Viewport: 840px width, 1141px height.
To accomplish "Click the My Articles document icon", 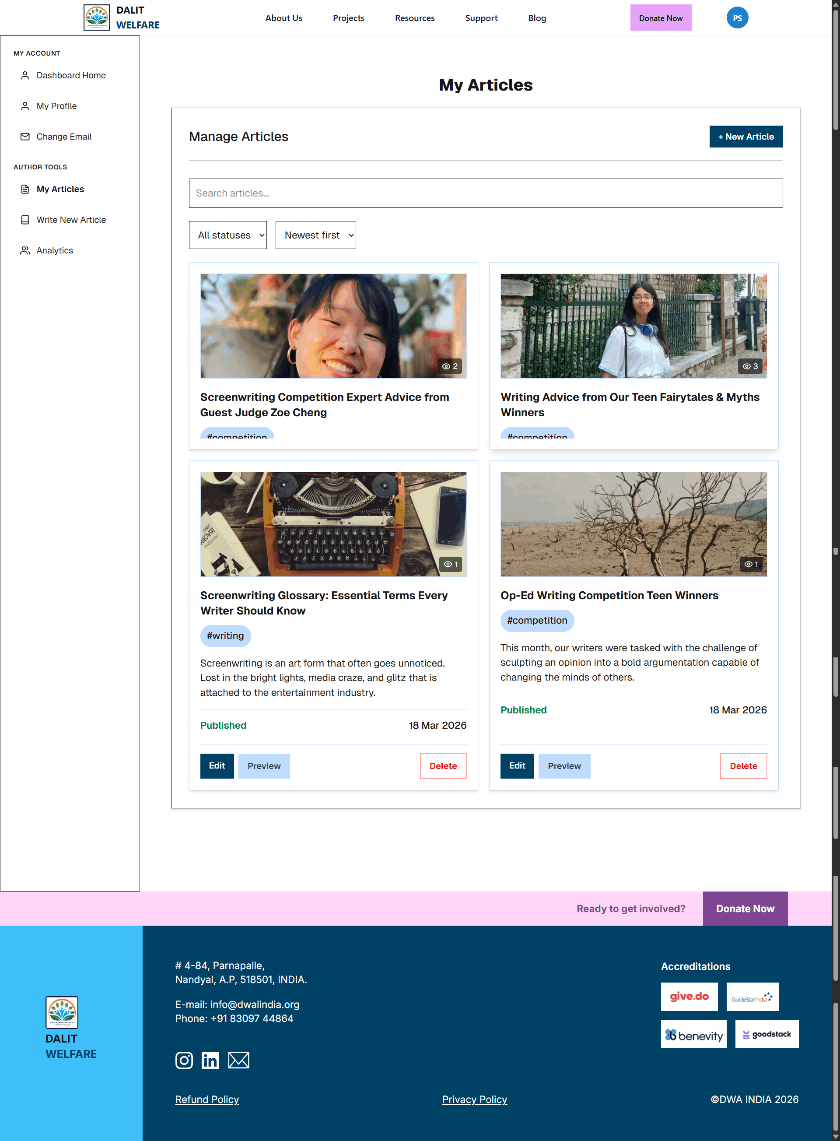I will click(x=24, y=189).
